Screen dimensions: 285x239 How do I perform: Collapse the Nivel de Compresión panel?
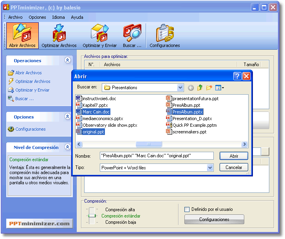pyautogui.click(x=67, y=147)
